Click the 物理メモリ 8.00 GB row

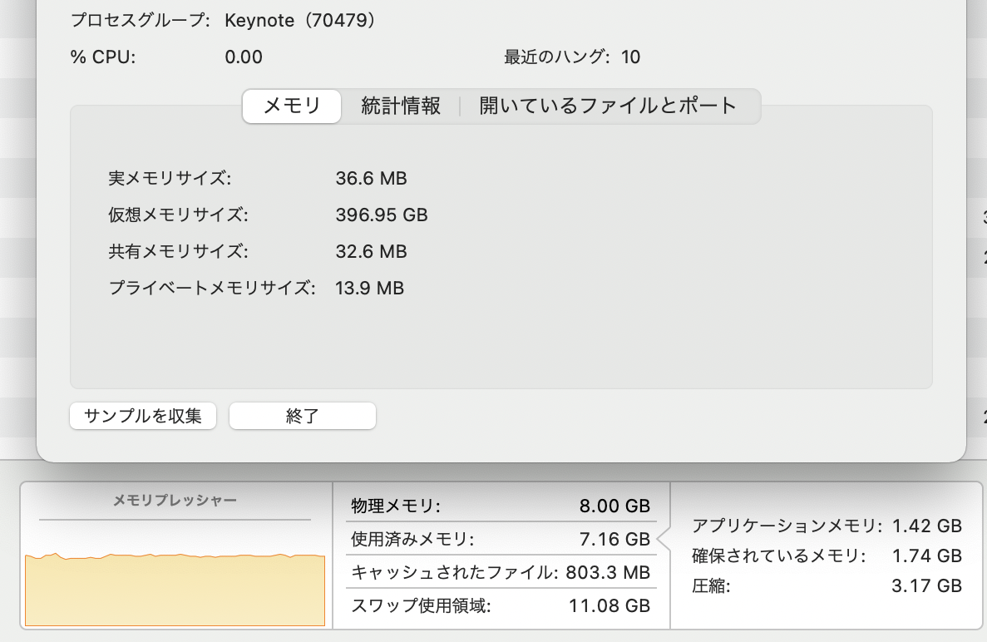(501, 506)
